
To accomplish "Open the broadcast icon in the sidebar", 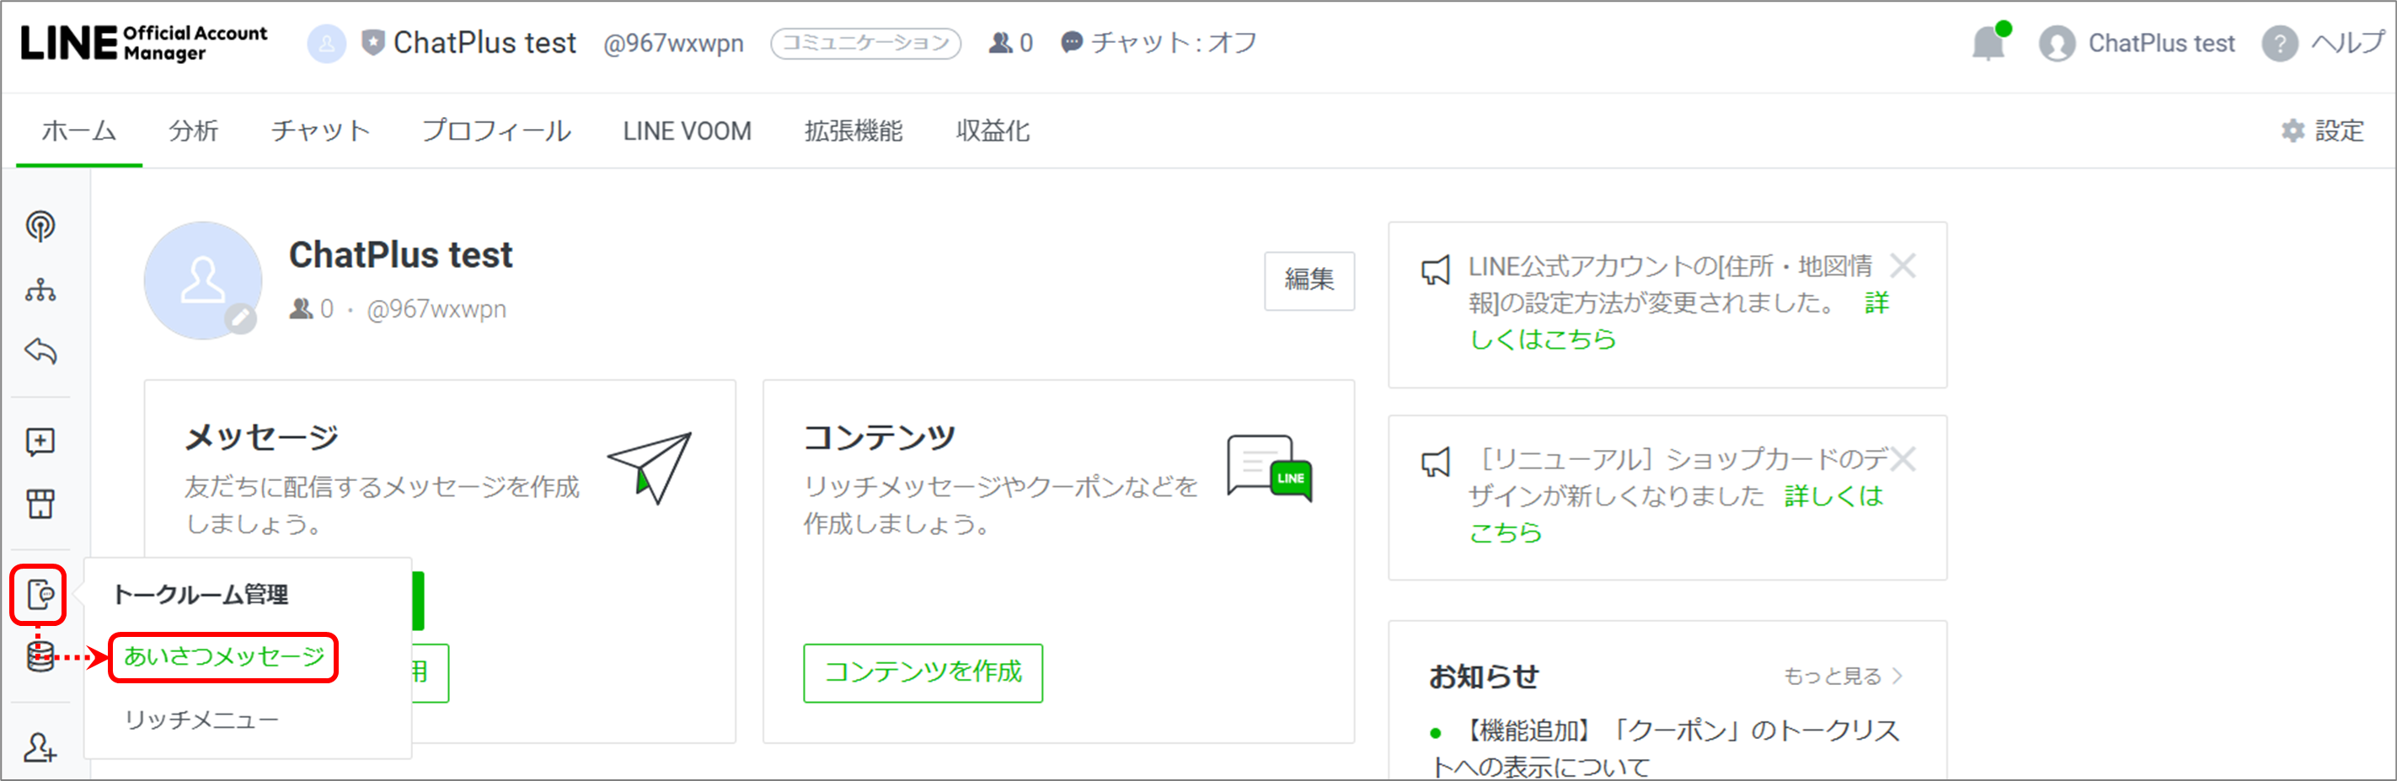I will click(40, 225).
